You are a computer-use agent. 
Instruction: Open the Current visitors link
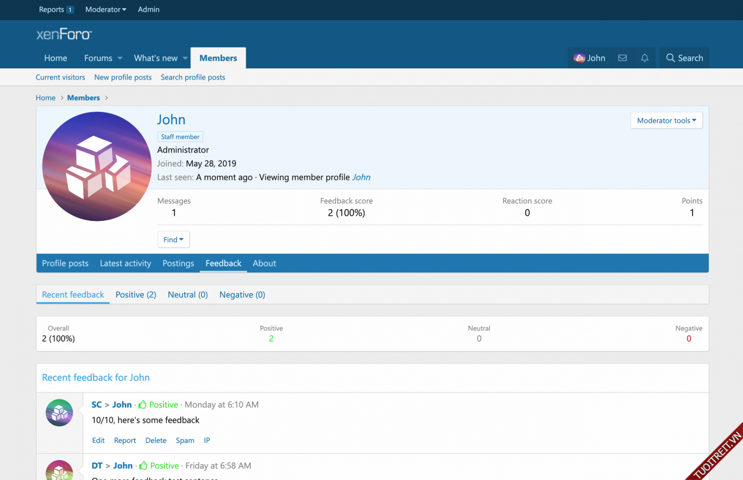[60, 77]
